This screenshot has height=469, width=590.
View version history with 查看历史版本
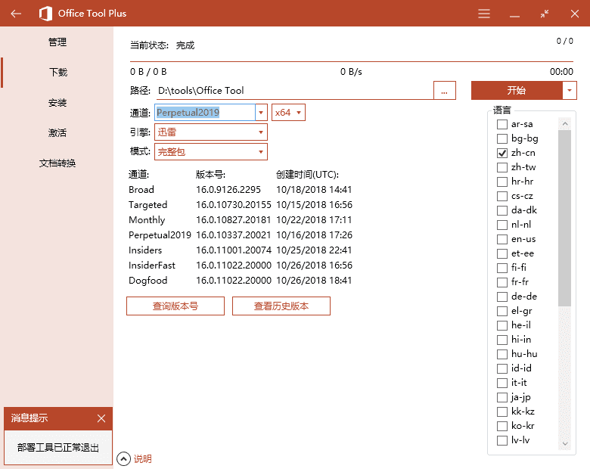click(x=281, y=306)
